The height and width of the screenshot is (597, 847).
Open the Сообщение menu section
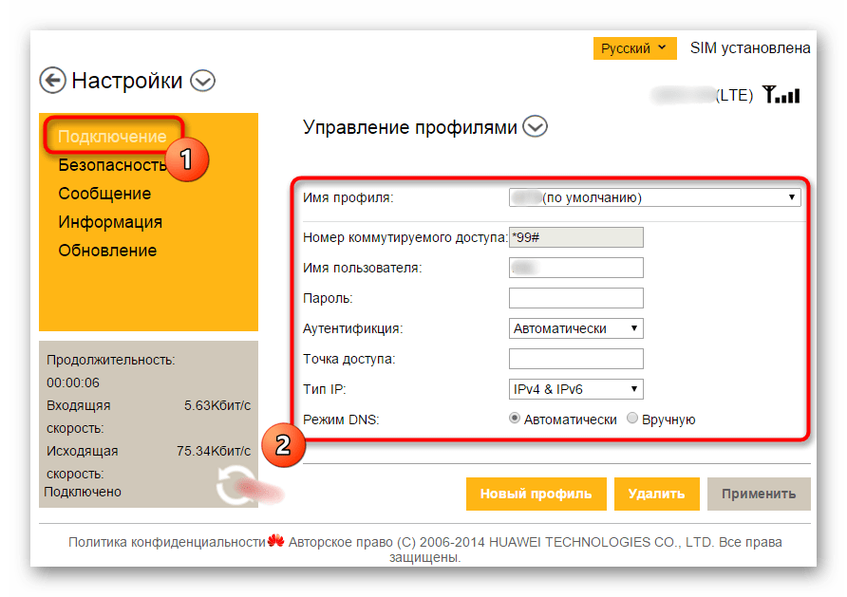pos(104,194)
